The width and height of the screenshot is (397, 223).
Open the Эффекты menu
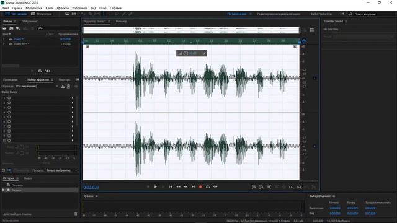click(x=62, y=8)
